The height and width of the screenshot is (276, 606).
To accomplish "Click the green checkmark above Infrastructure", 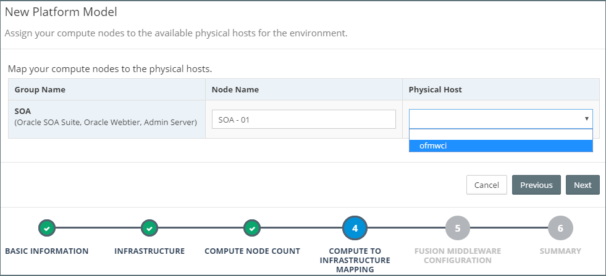I will (149, 228).
